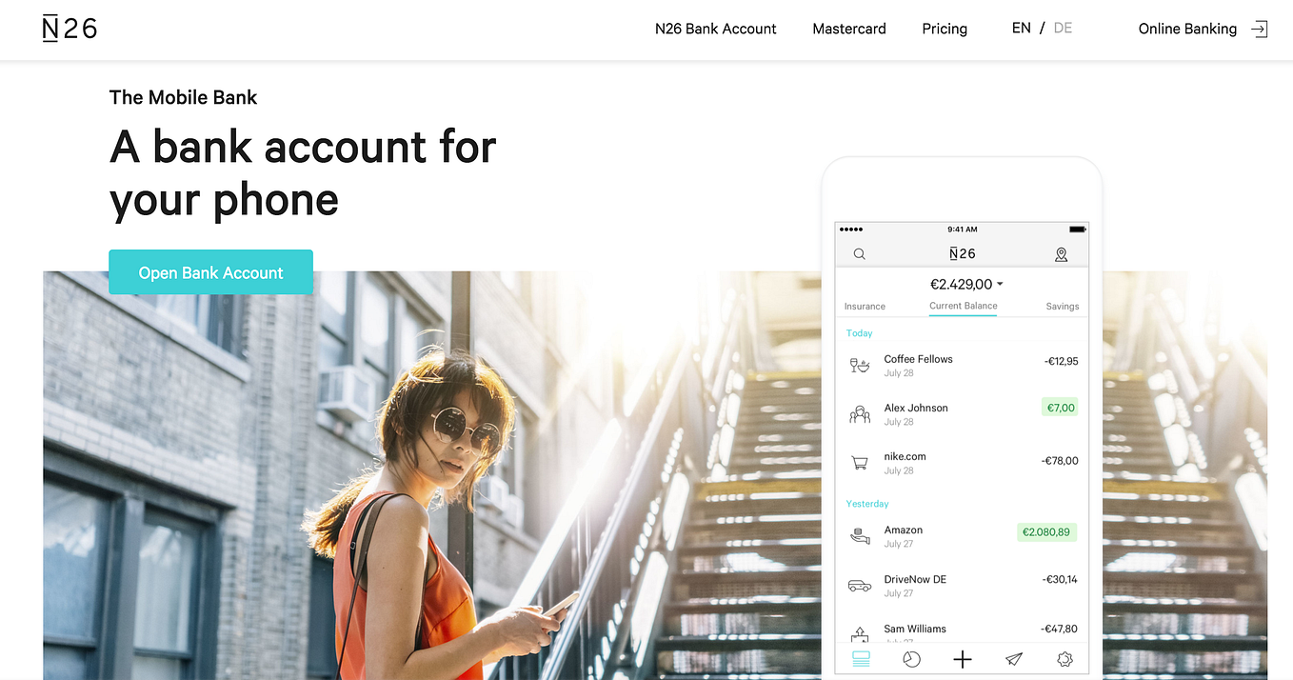The image size is (1293, 680).
Task: Expand the €2.429,00 balance dropdown arrow
Action: (x=1000, y=284)
